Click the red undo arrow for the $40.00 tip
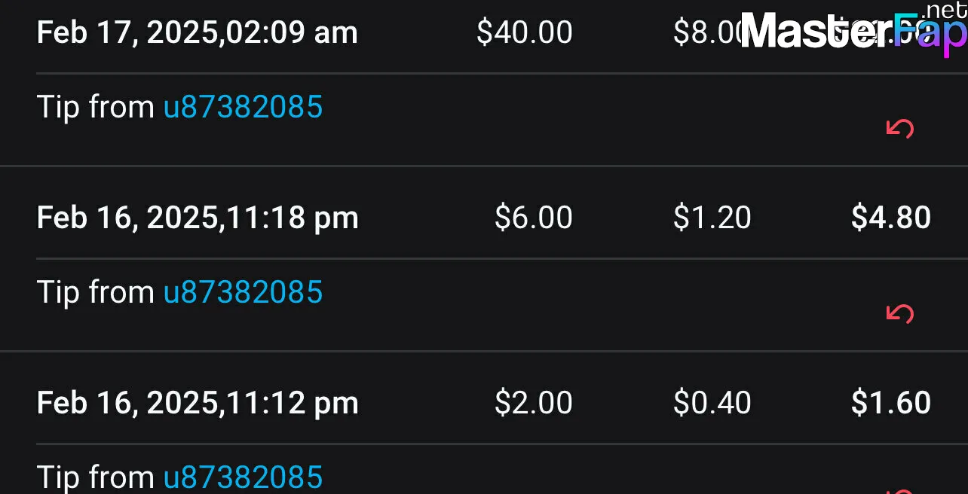This screenshot has height=494, width=968. [899, 129]
